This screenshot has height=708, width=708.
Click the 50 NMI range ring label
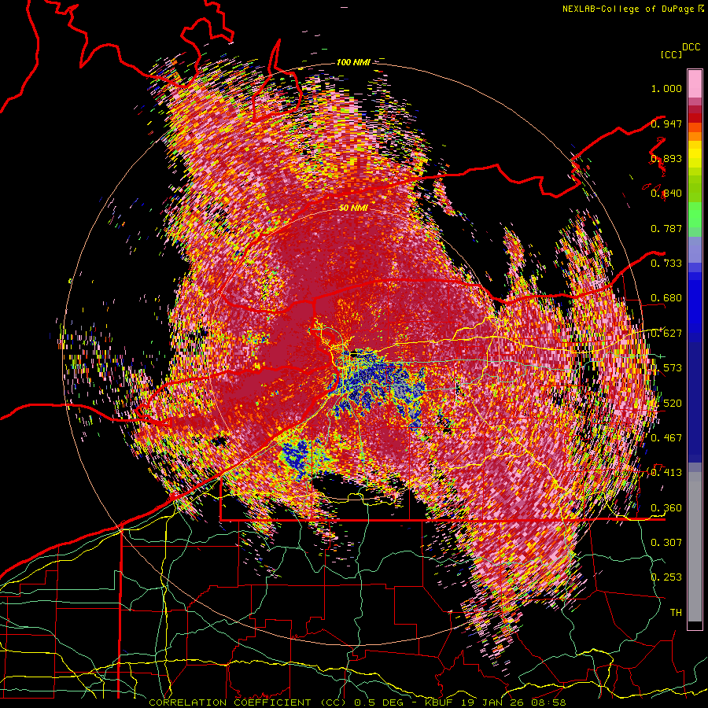[x=353, y=208]
